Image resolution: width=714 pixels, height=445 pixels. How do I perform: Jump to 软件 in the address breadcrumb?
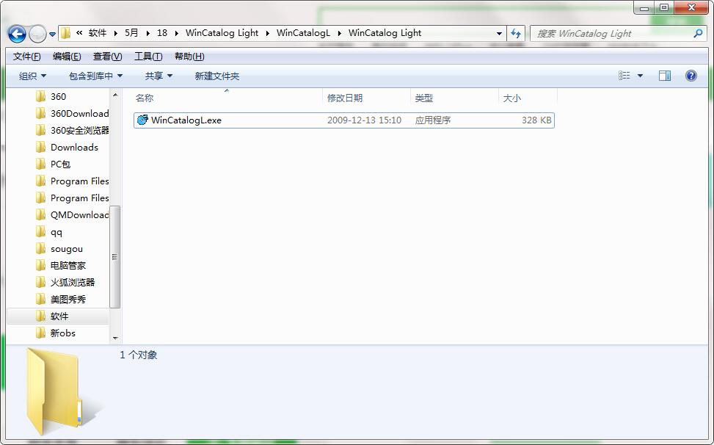click(98, 33)
